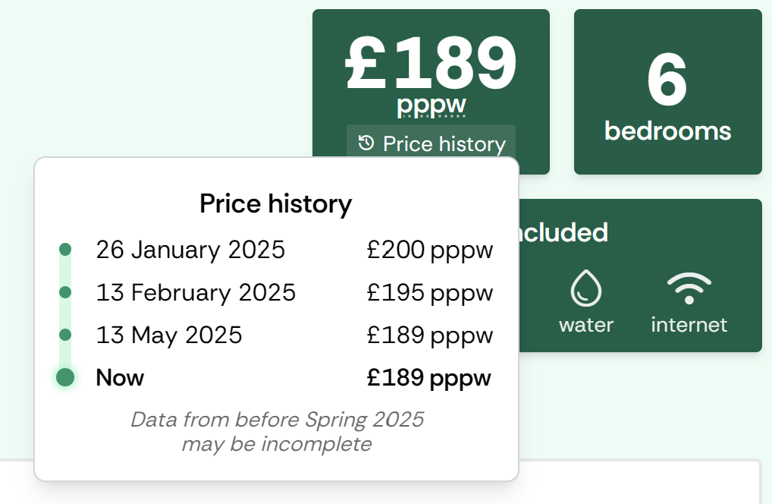This screenshot has width=772, height=504.
Task: Click the 26 January 2025 date entry
Action: tap(190, 250)
